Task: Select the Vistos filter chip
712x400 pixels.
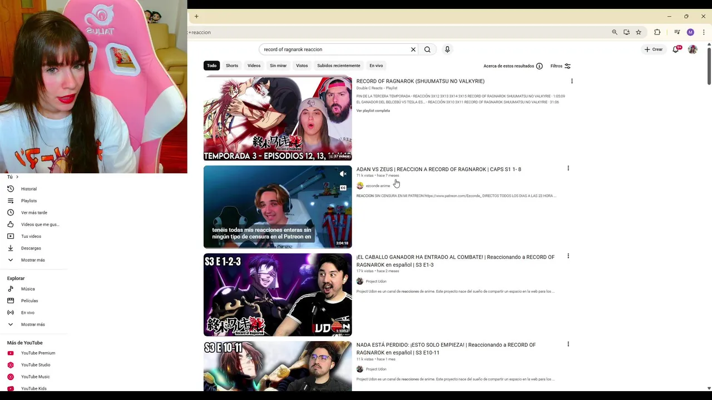Action: 302,66
